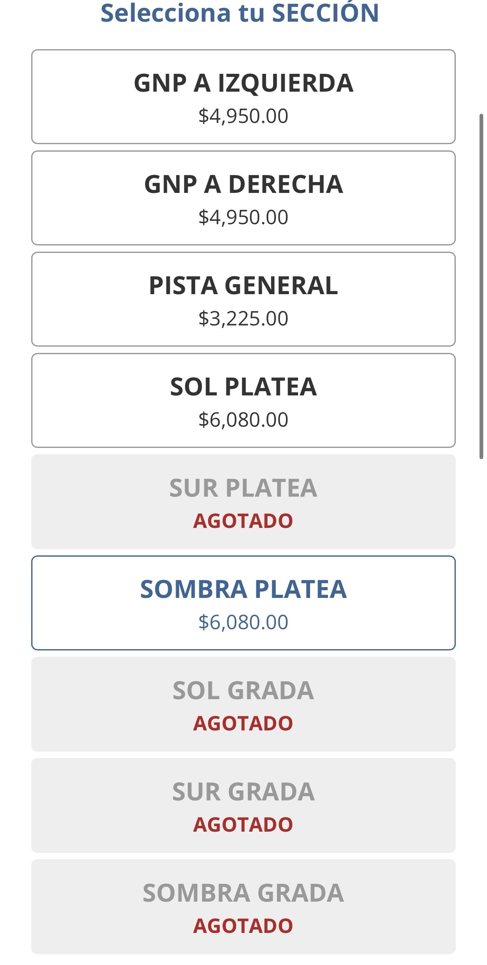Click the "Selecciona tu SECCIÓN" heading

pos(240,12)
